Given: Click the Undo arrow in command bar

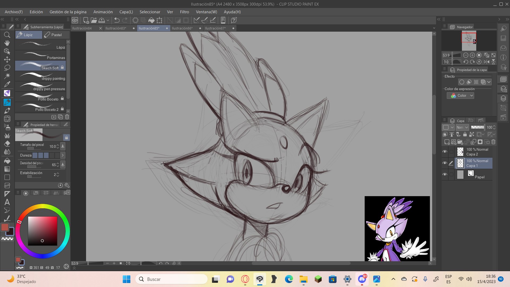Looking at the screenshot, I should tap(117, 20).
